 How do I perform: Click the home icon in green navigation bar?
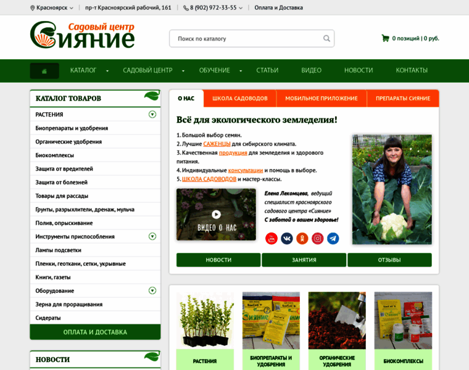coord(44,71)
